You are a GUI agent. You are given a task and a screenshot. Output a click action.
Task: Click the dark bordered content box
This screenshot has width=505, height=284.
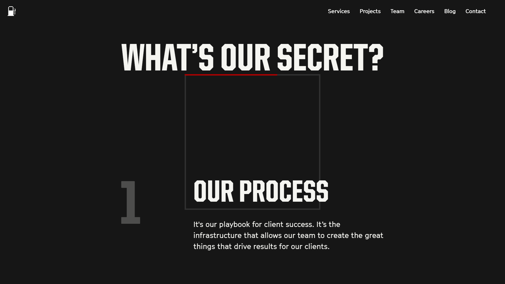click(252, 142)
